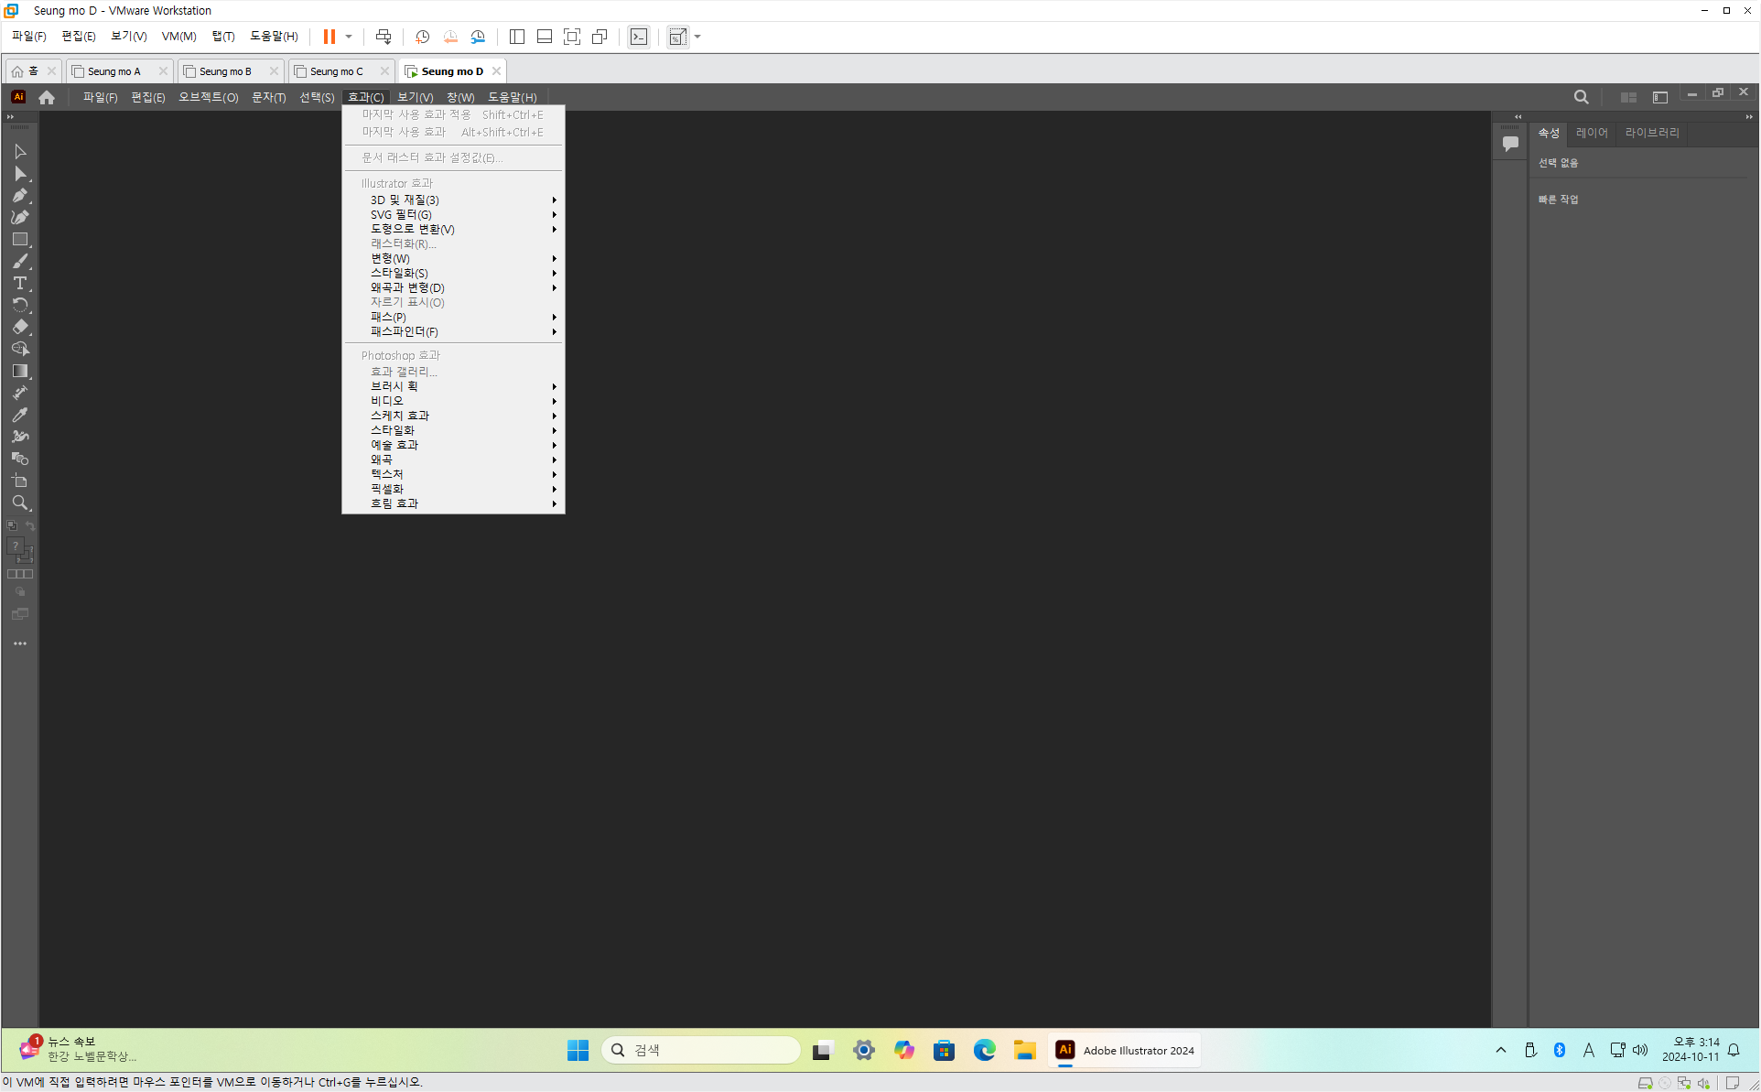Collapse the right panel dock arrows
Viewport: 1761px width, 1092px height.
(1748, 116)
